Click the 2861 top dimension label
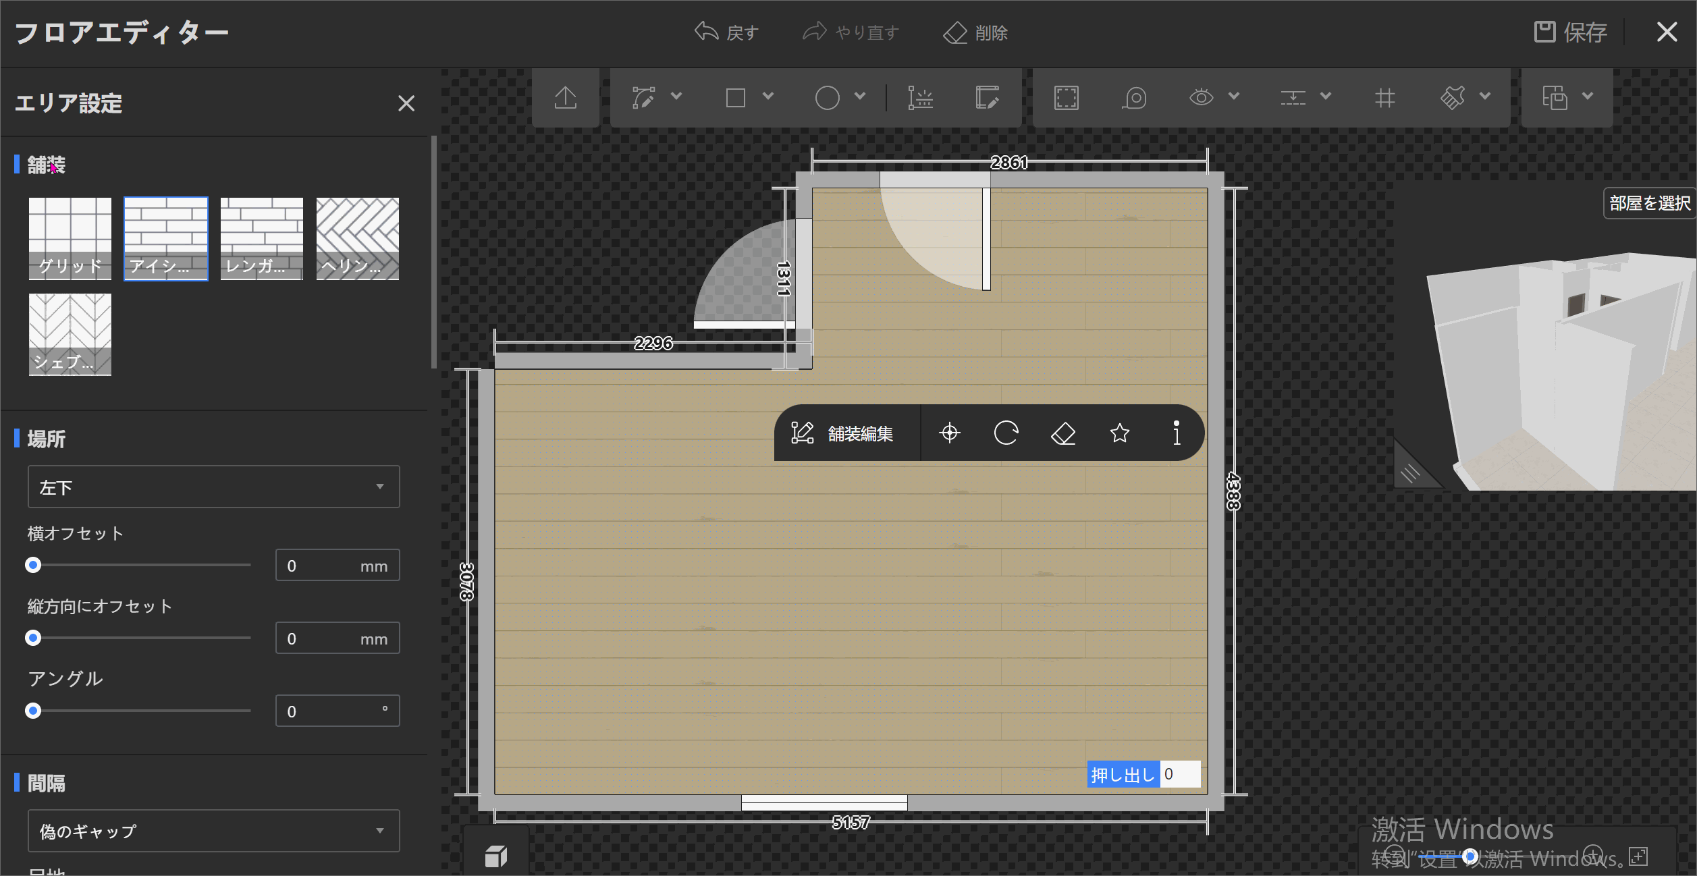 [x=1009, y=163]
